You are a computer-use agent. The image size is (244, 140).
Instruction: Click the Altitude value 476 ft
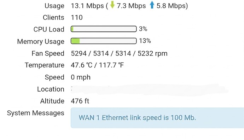(x=80, y=101)
